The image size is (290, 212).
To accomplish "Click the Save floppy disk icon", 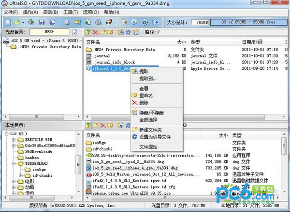I will (42, 22).
